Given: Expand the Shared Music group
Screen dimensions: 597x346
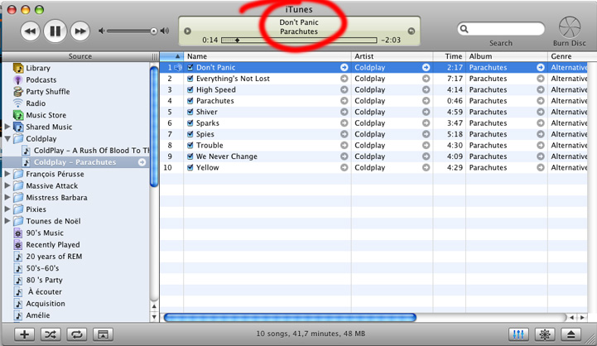Looking at the screenshot, I should pos(7,127).
